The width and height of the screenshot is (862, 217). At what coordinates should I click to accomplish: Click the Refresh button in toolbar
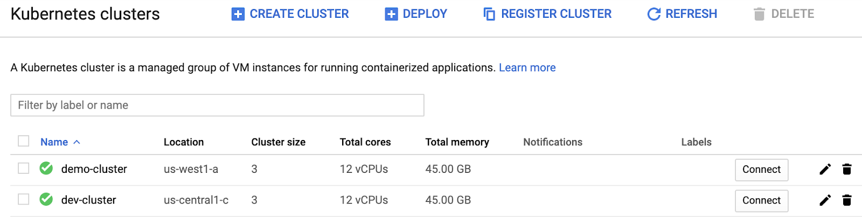(682, 14)
